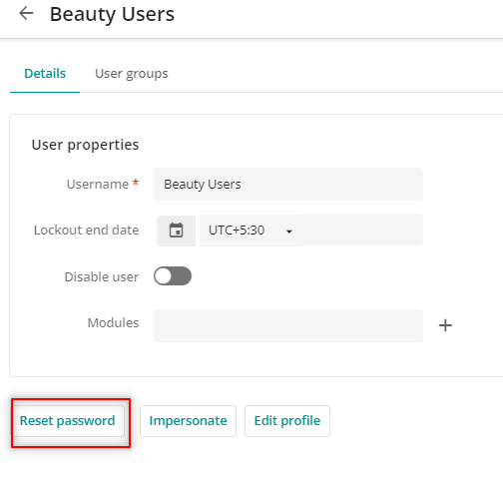Image resolution: width=503 pixels, height=477 pixels.
Task: Click the "Lockout end date" label
Action: click(86, 231)
